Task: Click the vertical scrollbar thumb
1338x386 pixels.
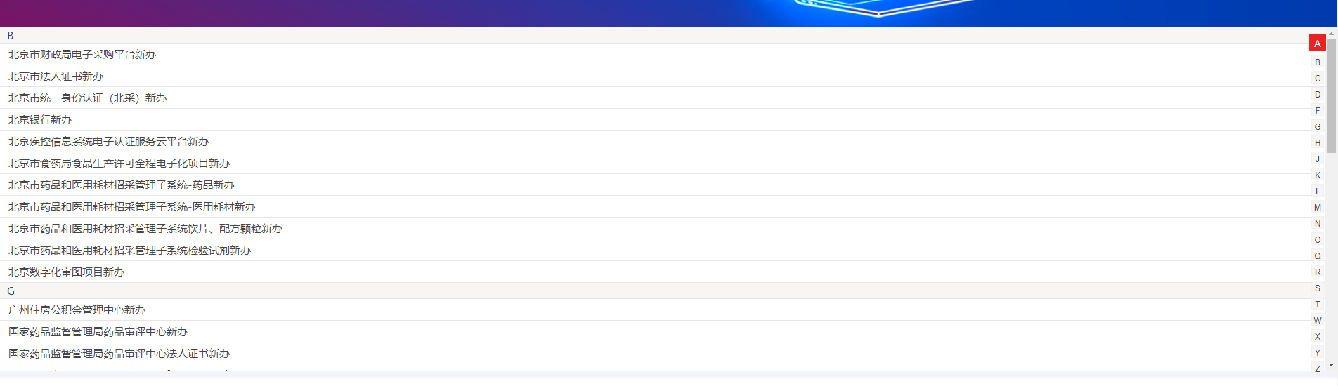Action: click(1331, 95)
